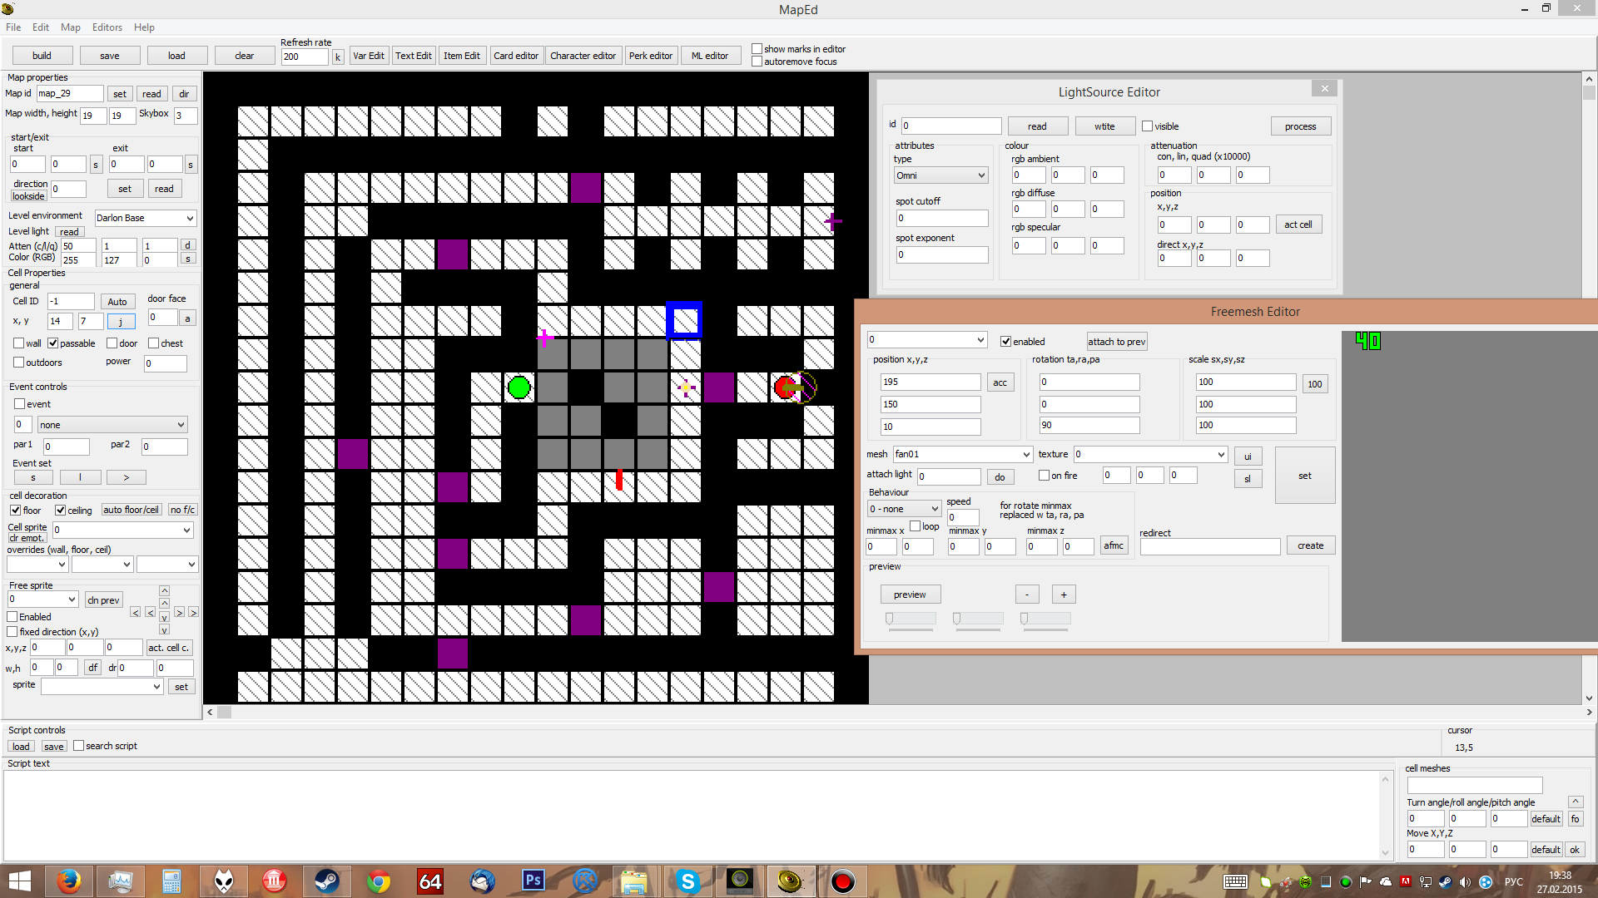Open the Map menu
Image resolution: width=1598 pixels, height=898 pixels.
point(70,27)
